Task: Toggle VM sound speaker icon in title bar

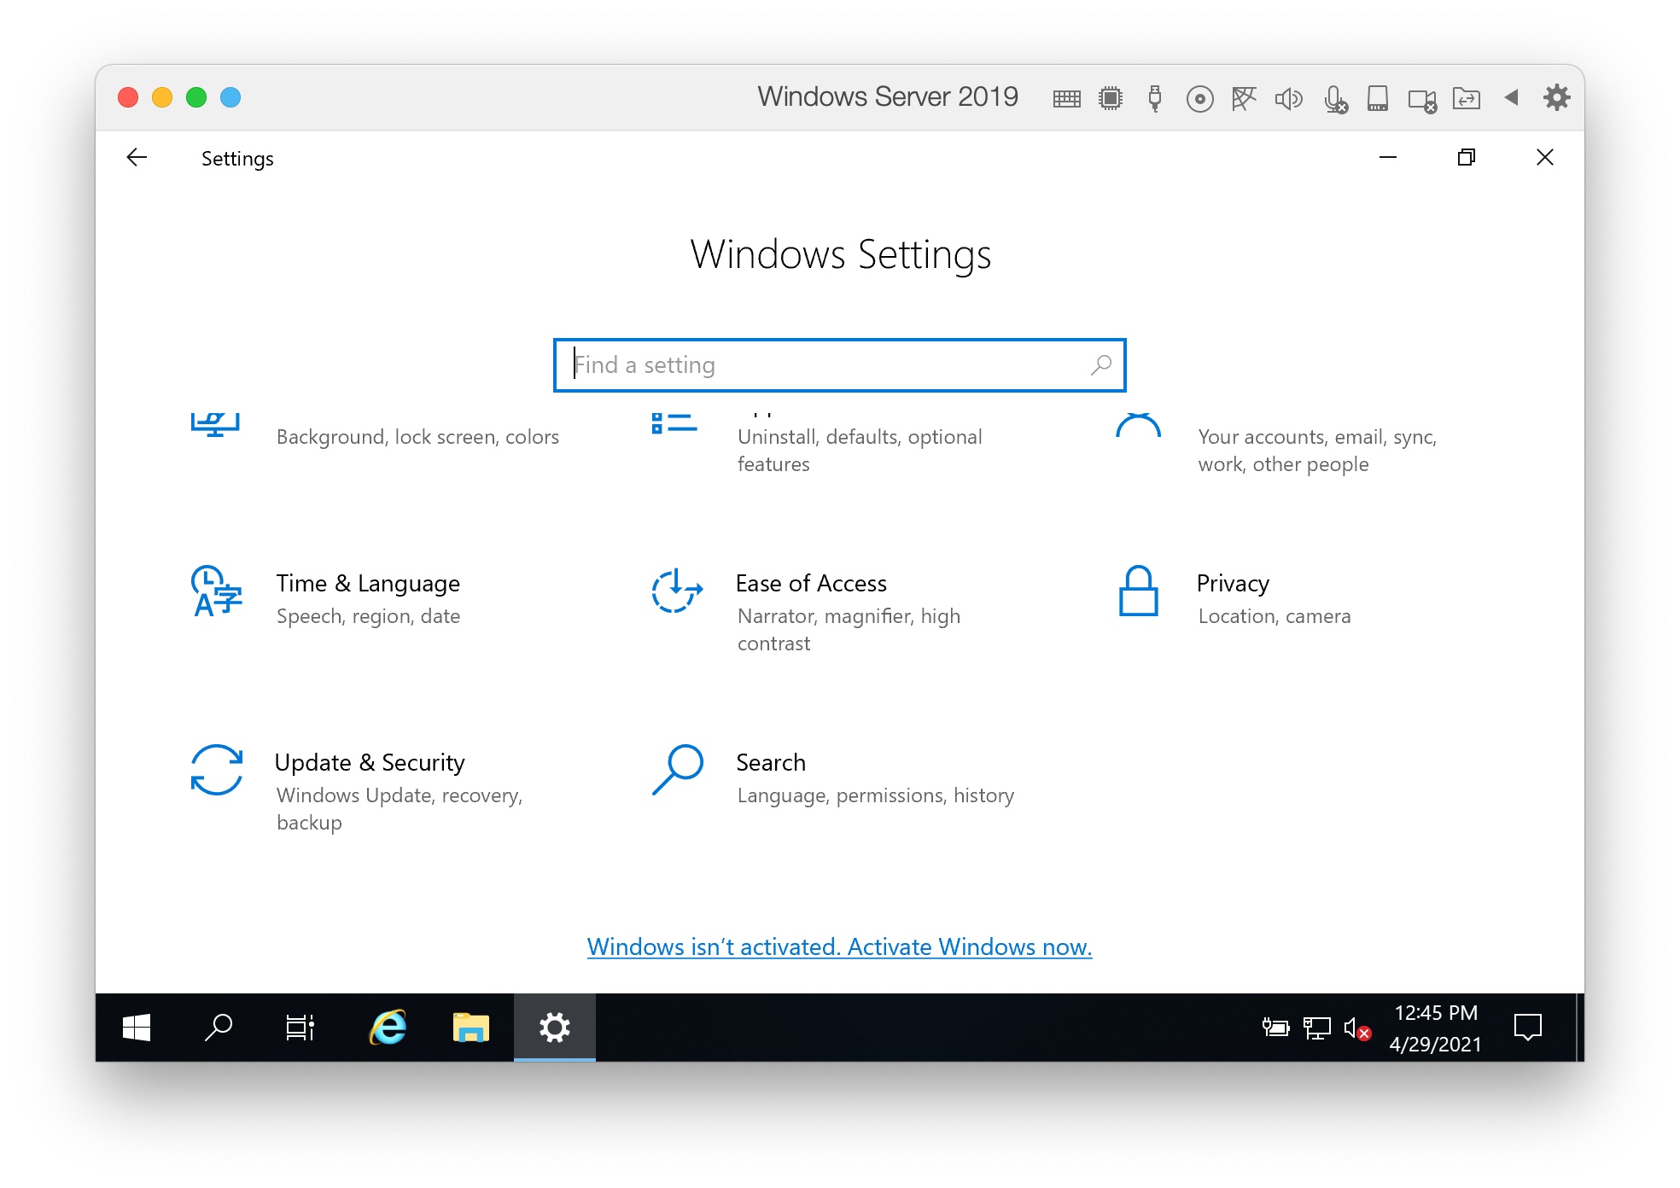Action: pyautogui.click(x=1288, y=99)
